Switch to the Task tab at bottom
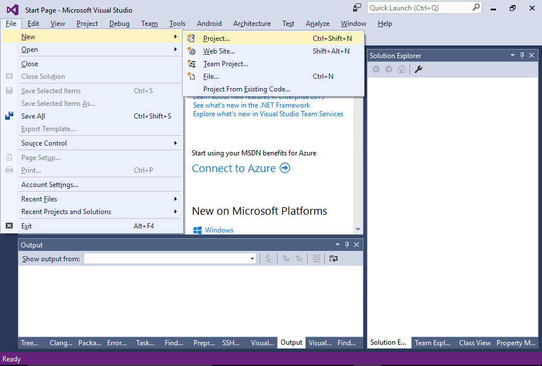Image resolution: width=542 pixels, height=366 pixels. coord(145,342)
